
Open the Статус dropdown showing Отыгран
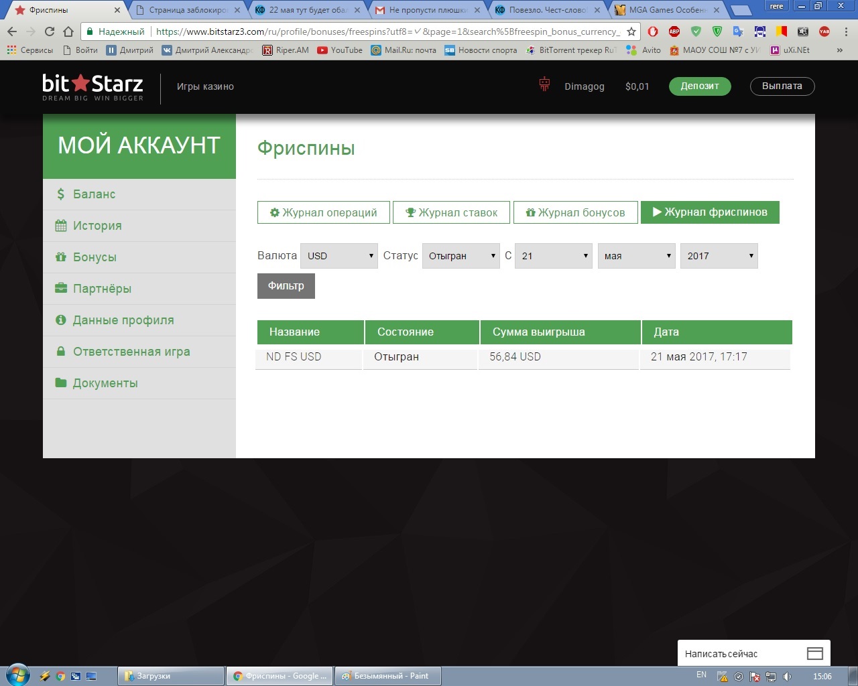(461, 256)
